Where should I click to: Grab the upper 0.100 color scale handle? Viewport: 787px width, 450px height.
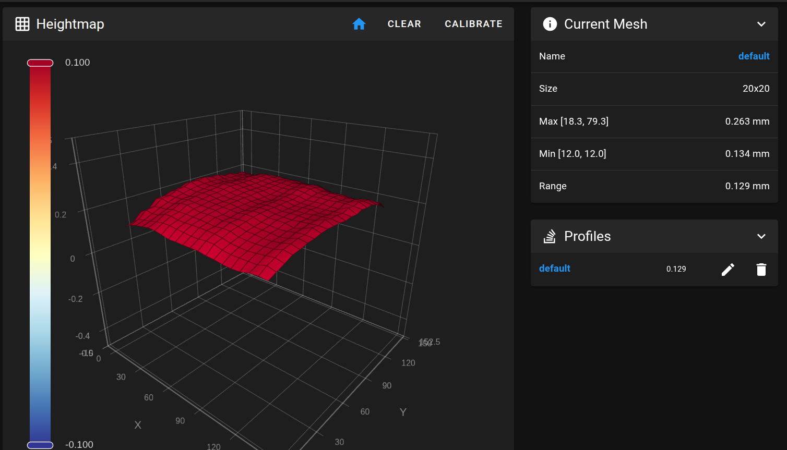click(40, 63)
